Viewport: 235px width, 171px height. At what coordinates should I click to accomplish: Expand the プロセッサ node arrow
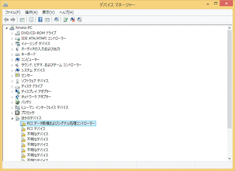pos(12,113)
